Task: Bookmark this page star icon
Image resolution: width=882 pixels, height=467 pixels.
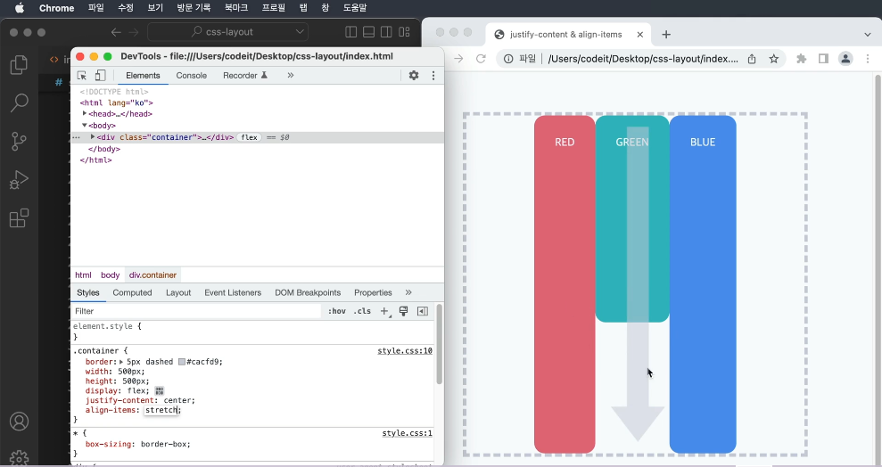Action: (x=774, y=59)
